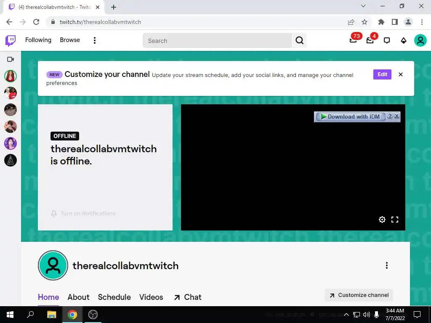Image resolution: width=431 pixels, height=323 pixels.
Task: Turn on Notifications for the channel
Action: coord(83,213)
